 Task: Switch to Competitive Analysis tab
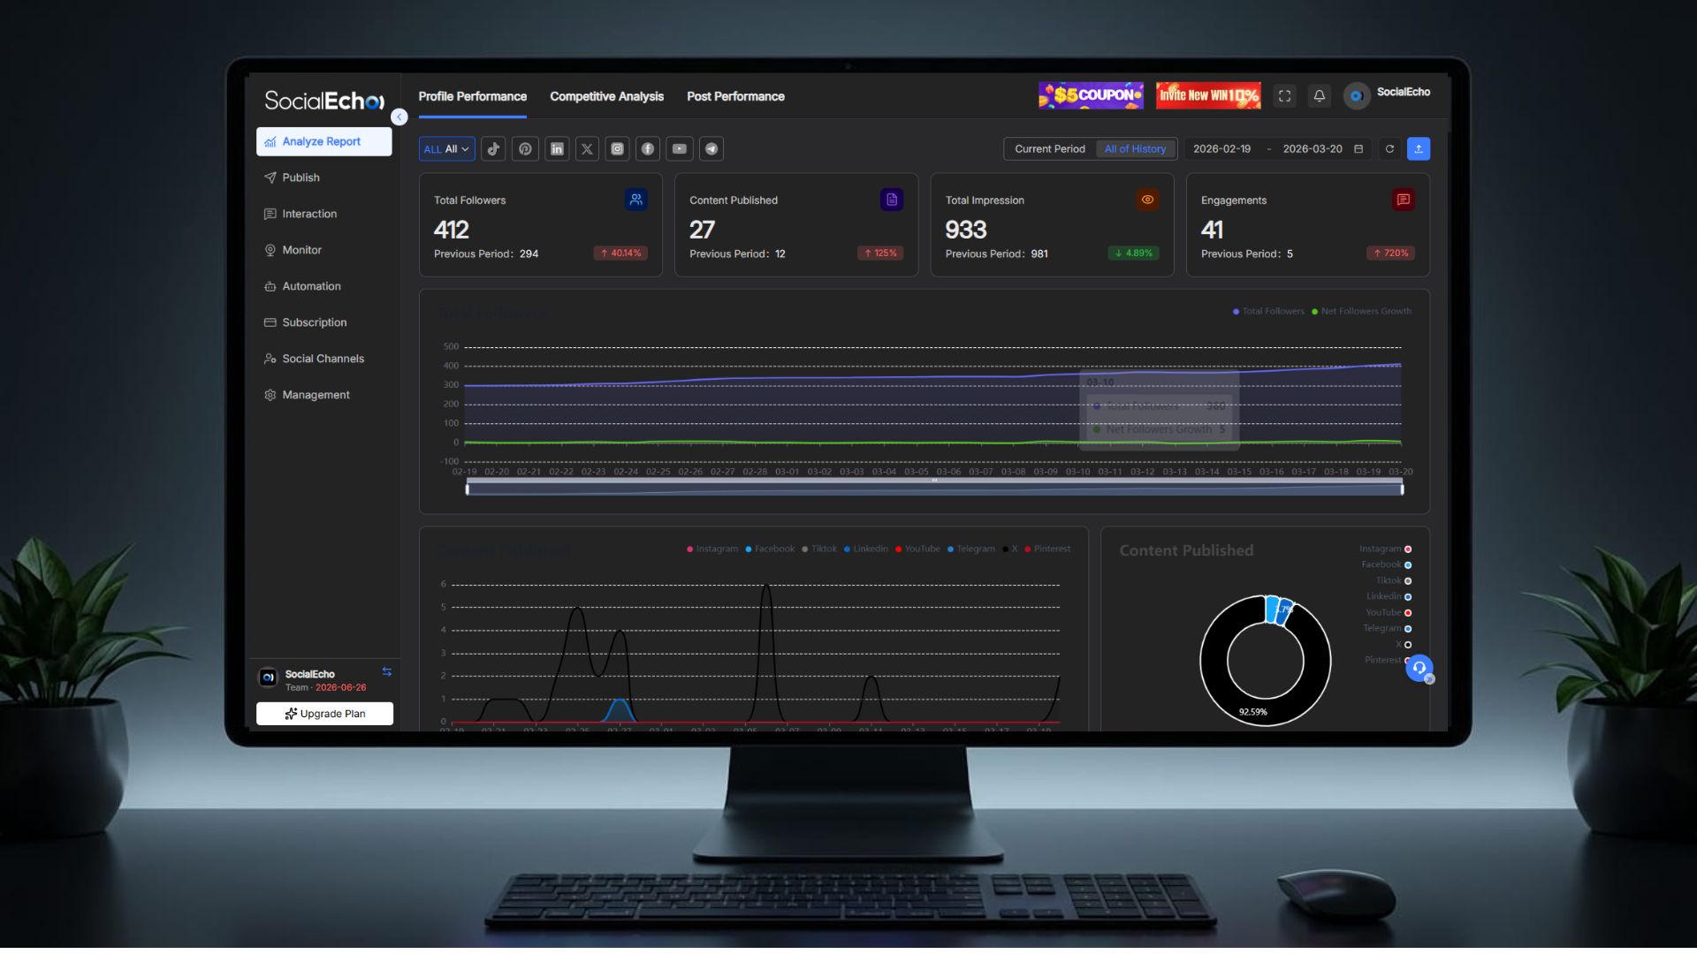(x=606, y=96)
